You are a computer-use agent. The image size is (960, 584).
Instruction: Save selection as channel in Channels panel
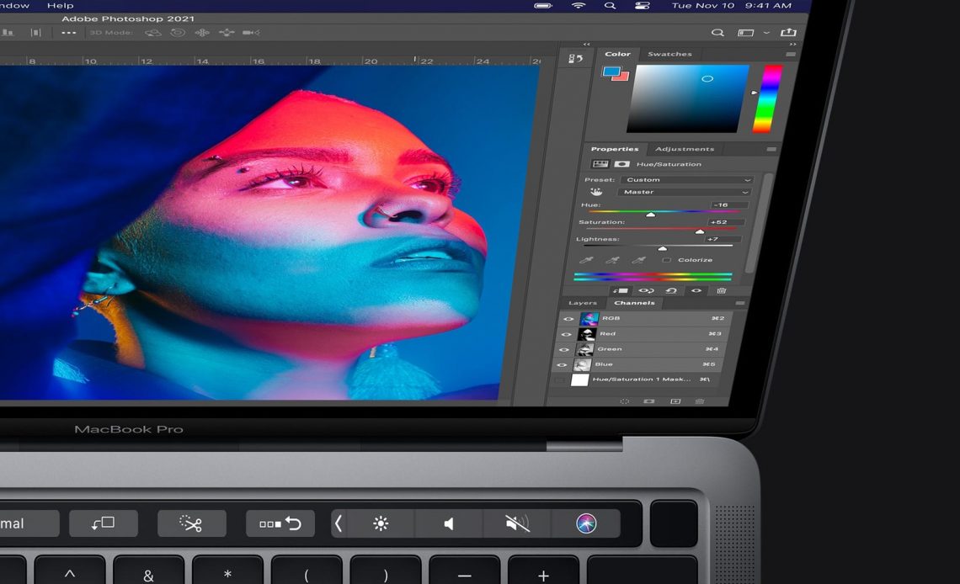pyautogui.click(x=649, y=401)
